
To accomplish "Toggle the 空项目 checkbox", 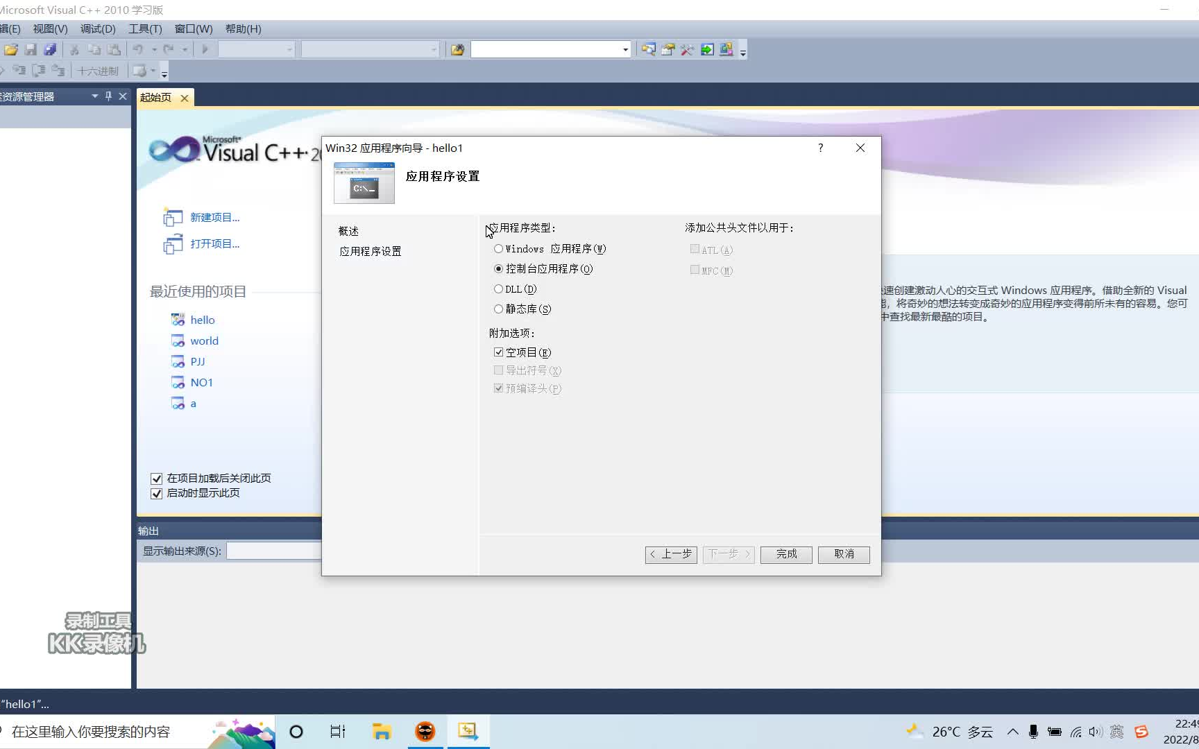I will (498, 352).
